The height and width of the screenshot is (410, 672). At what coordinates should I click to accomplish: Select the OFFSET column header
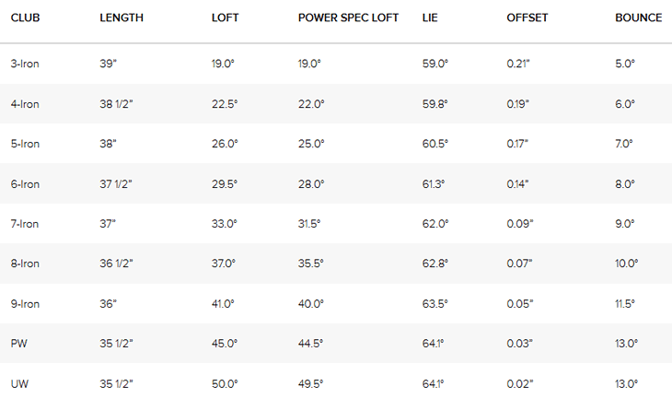click(527, 18)
